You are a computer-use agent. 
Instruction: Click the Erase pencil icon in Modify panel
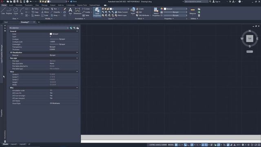pos(64,9)
